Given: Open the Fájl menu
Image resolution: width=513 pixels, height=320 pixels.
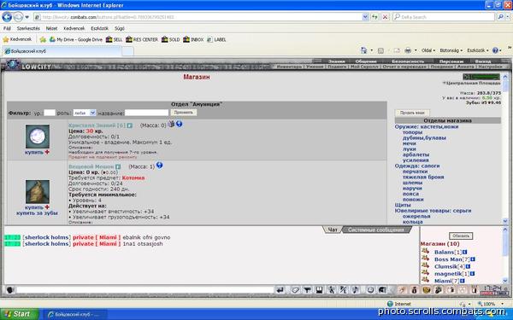Looking at the screenshot, I should pos(7,28).
